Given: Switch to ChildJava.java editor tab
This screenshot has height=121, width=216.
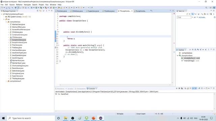Looking at the screenshot, I should click(77, 11).
